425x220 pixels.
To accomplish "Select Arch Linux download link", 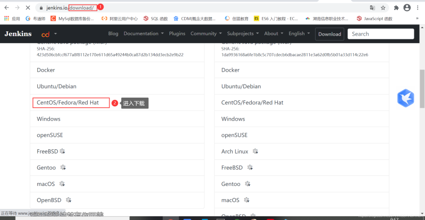I will [x=235, y=151].
